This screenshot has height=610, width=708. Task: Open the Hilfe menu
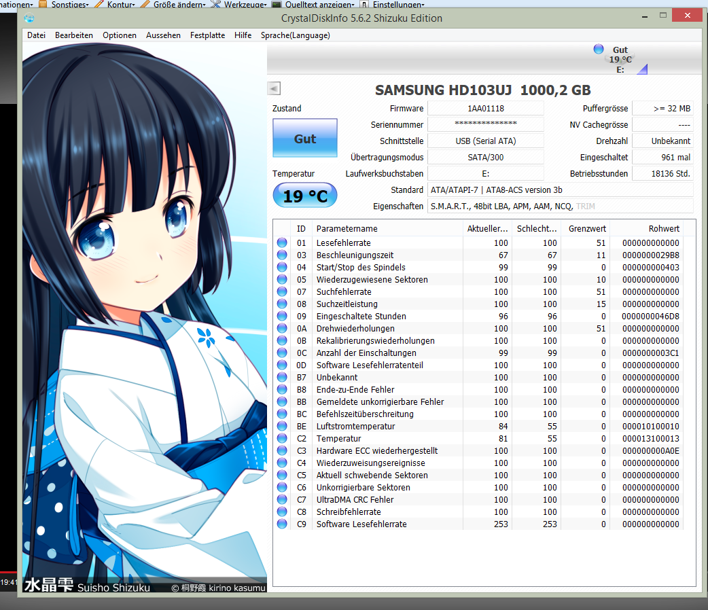click(x=243, y=35)
